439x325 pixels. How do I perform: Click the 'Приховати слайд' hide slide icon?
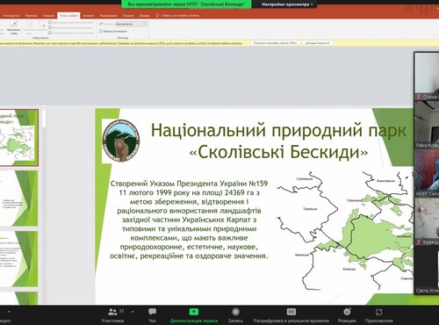pos(13,27)
